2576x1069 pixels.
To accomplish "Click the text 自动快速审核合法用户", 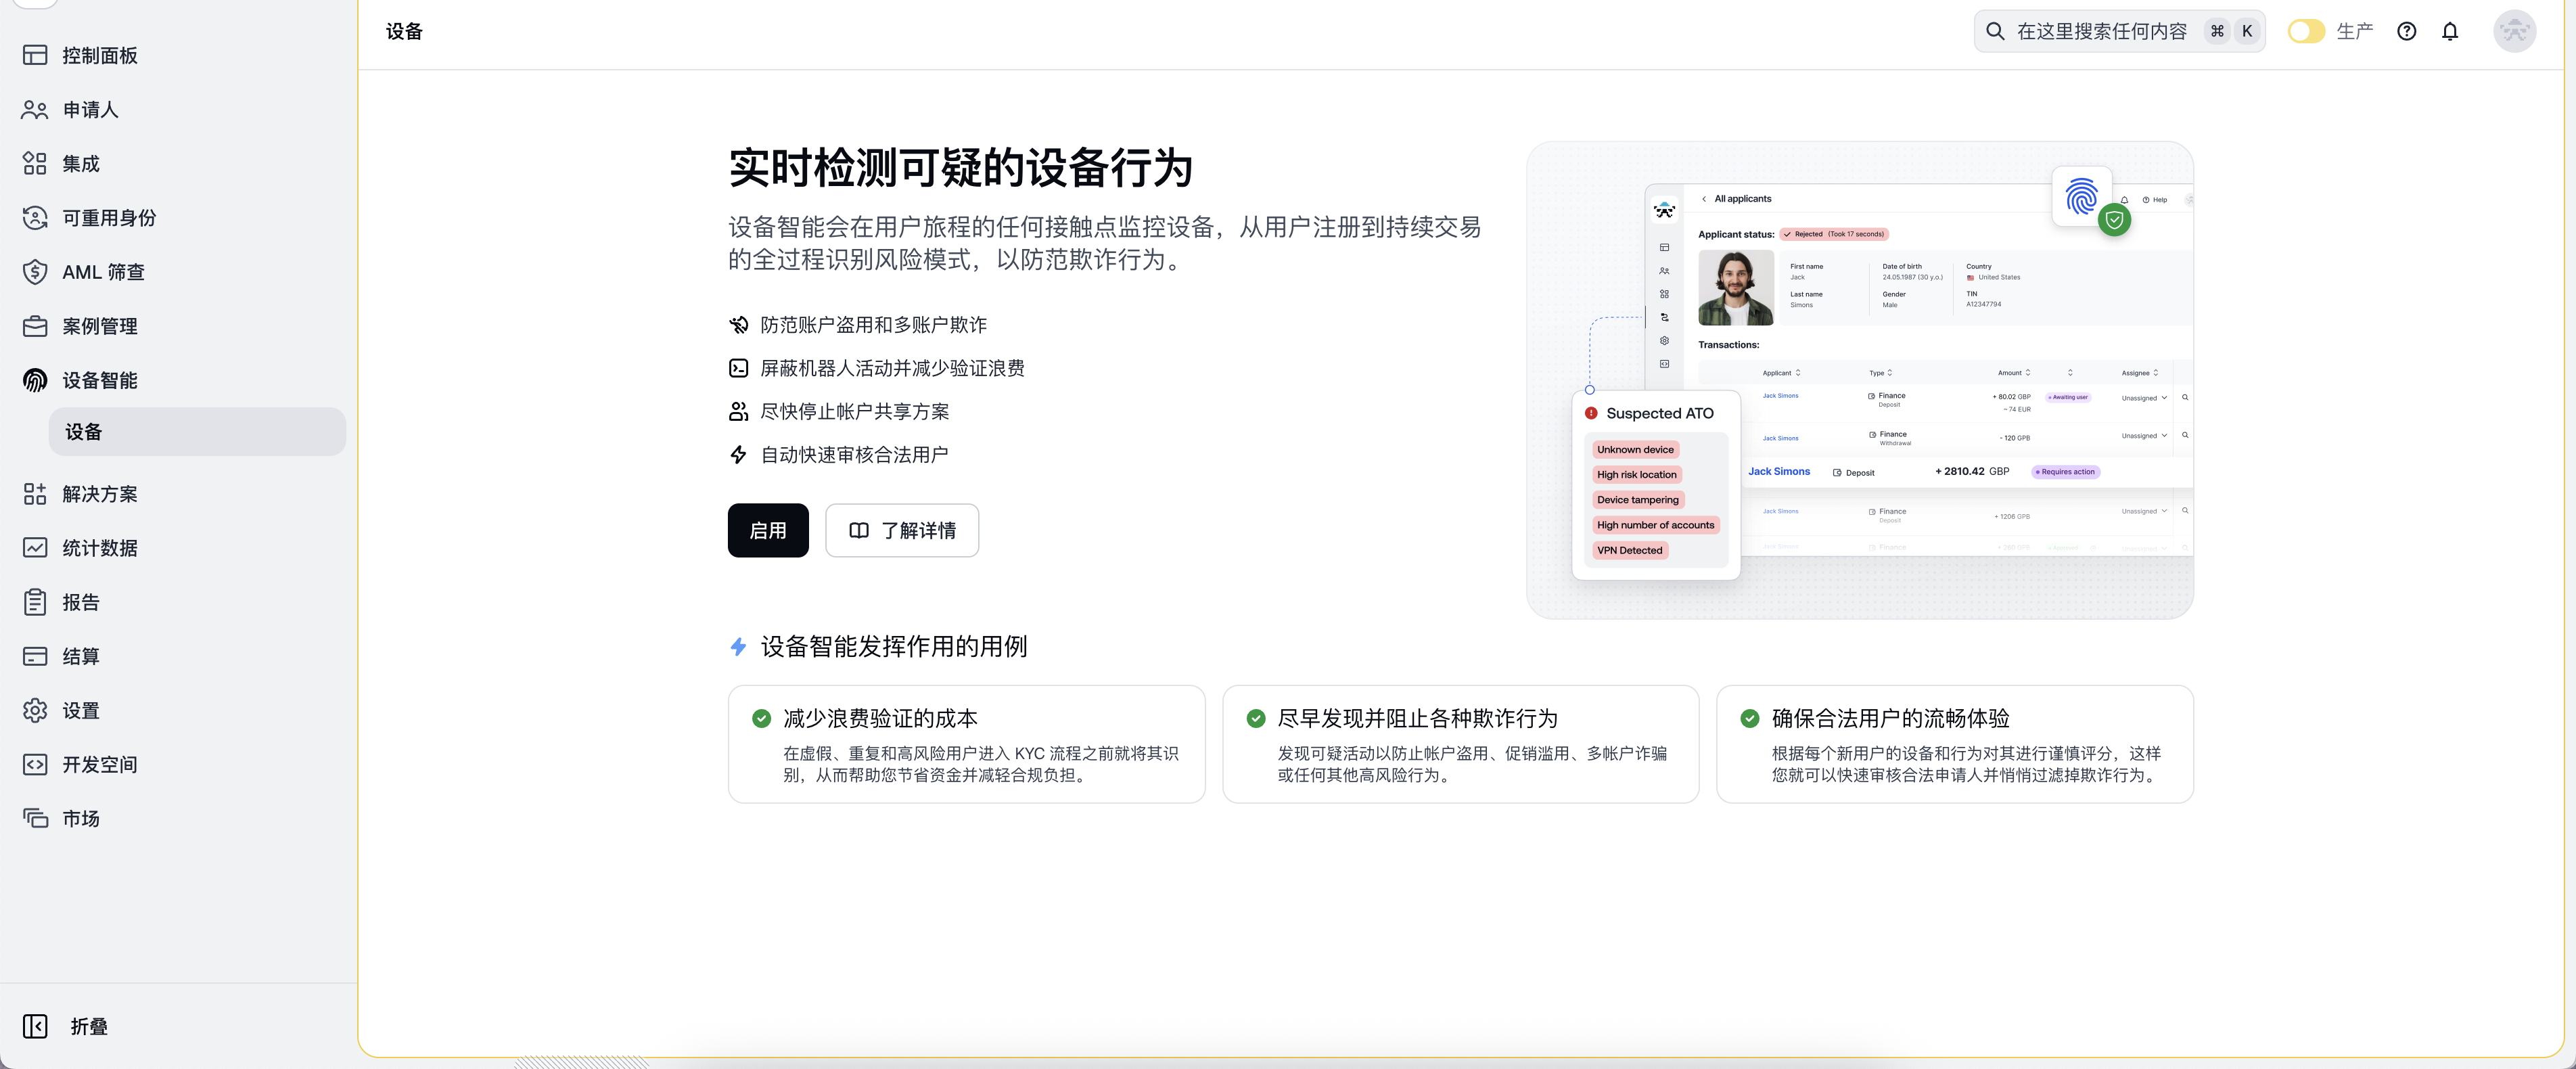I will click(x=854, y=455).
